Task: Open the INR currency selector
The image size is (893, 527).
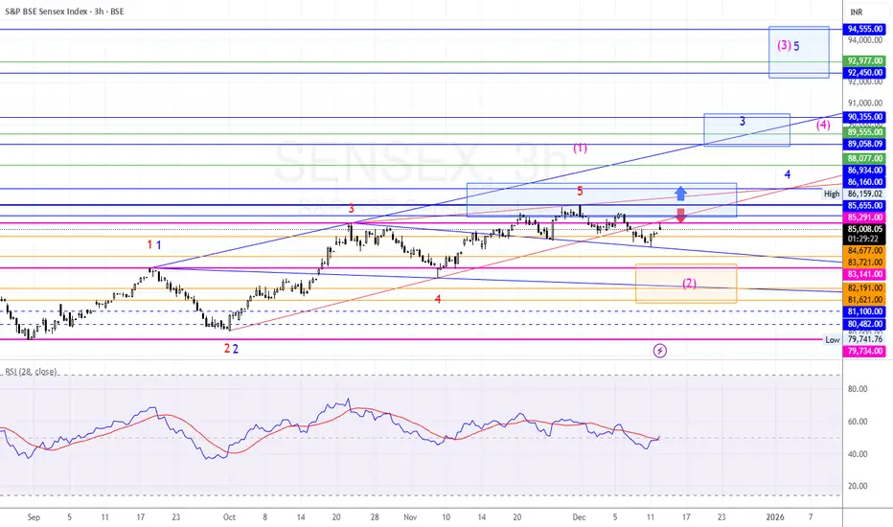Action: pos(856,11)
